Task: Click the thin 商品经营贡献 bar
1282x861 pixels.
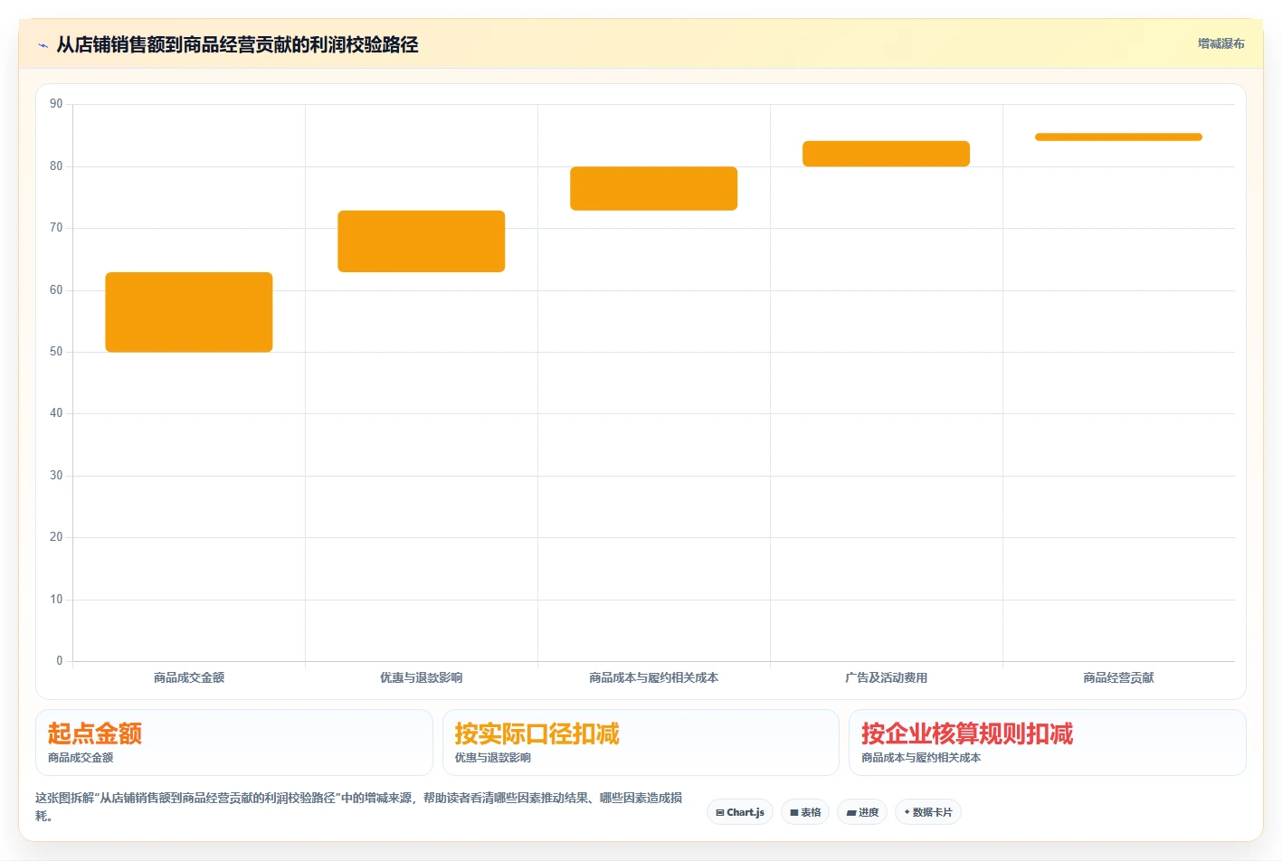Action: [1119, 137]
